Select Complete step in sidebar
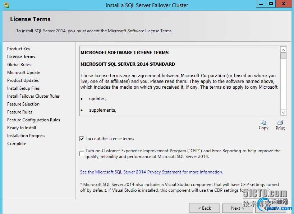 (17, 144)
